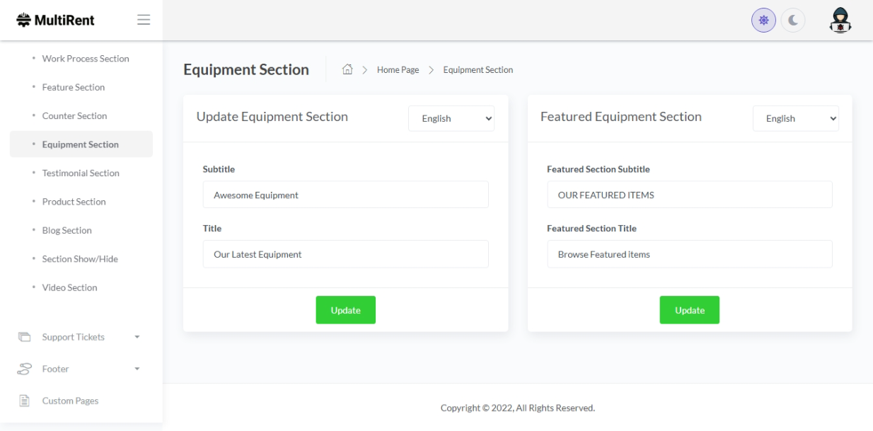Click the Footer sidebar icon
This screenshot has width=873, height=431.
pos(25,369)
